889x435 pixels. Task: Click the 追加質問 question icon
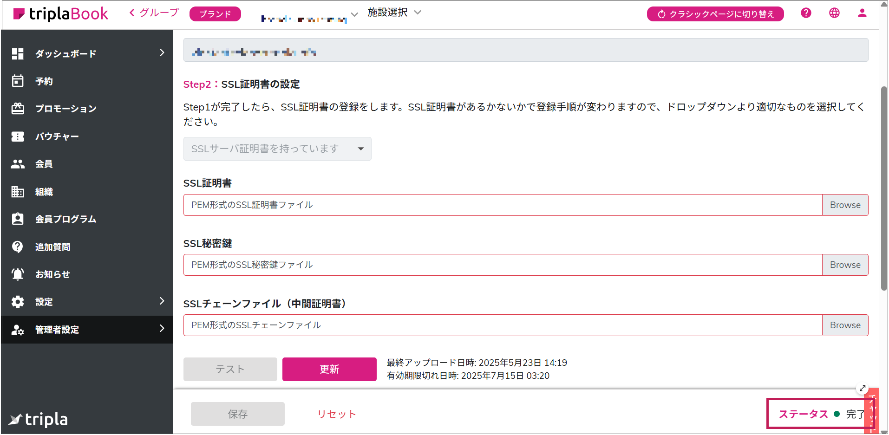18,247
